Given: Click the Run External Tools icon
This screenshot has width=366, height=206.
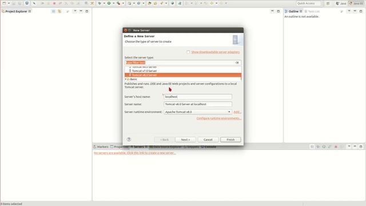Looking at the screenshot, I should tap(118, 3).
